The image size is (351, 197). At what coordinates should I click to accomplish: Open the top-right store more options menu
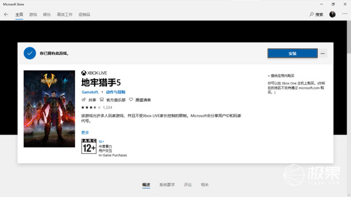(x=345, y=14)
